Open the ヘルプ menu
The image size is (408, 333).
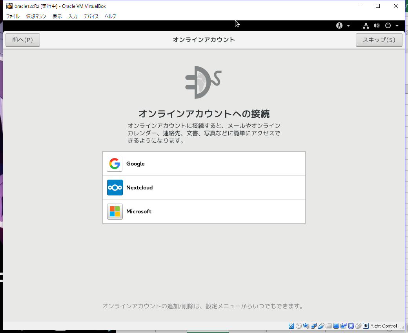coord(109,16)
